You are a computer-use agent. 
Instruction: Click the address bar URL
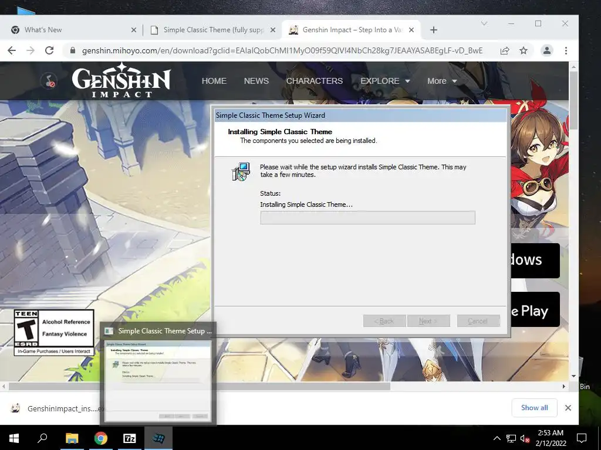coord(282,50)
